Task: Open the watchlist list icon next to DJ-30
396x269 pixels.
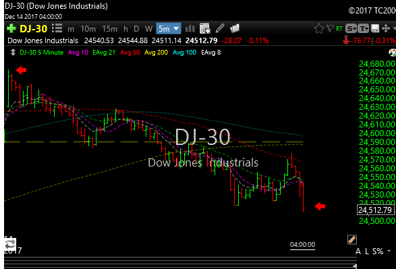Action: 57,28
